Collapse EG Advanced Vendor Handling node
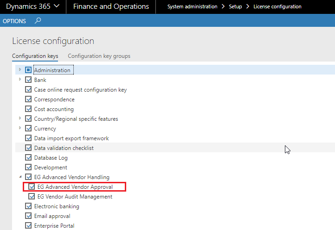The height and width of the screenshot is (230, 335). (20, 177)
